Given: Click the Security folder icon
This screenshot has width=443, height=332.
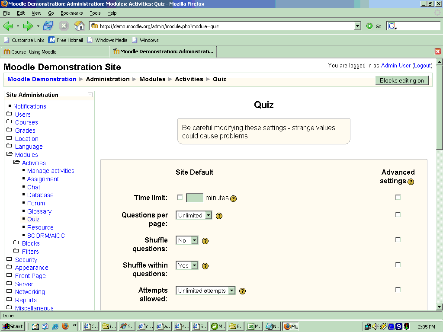Looking at the screenshot, I should (x=10, y=259).
